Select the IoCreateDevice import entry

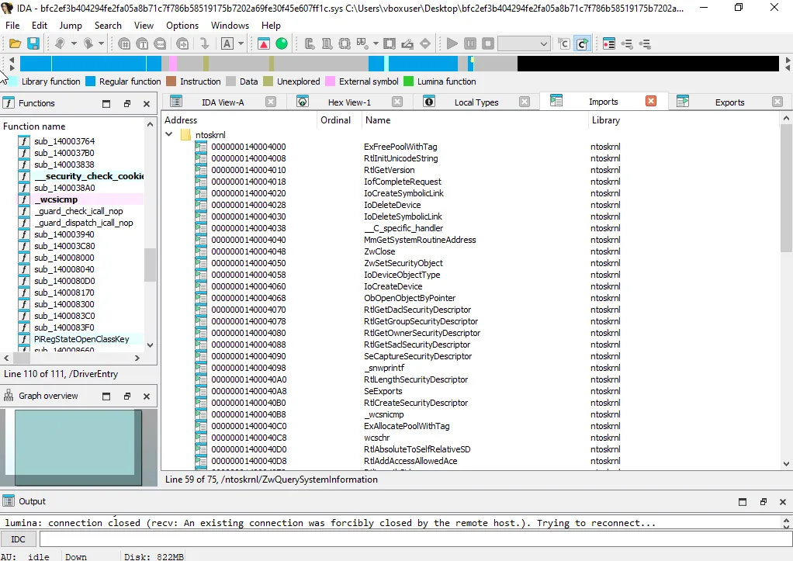coord(393,286)
